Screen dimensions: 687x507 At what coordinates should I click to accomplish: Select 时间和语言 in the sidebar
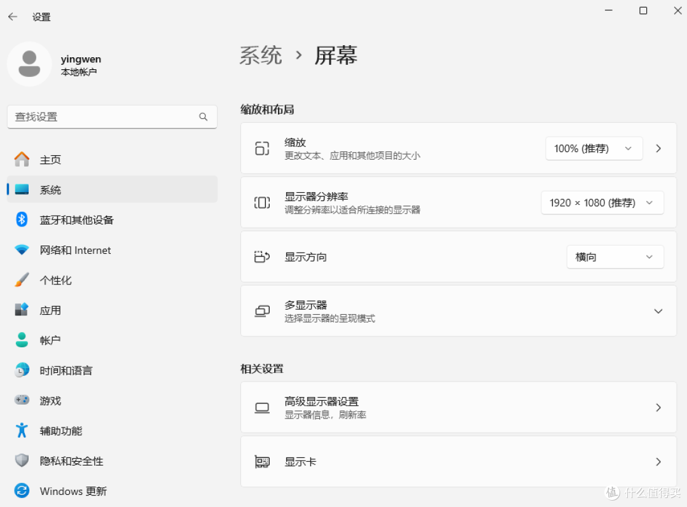point(112,370)
